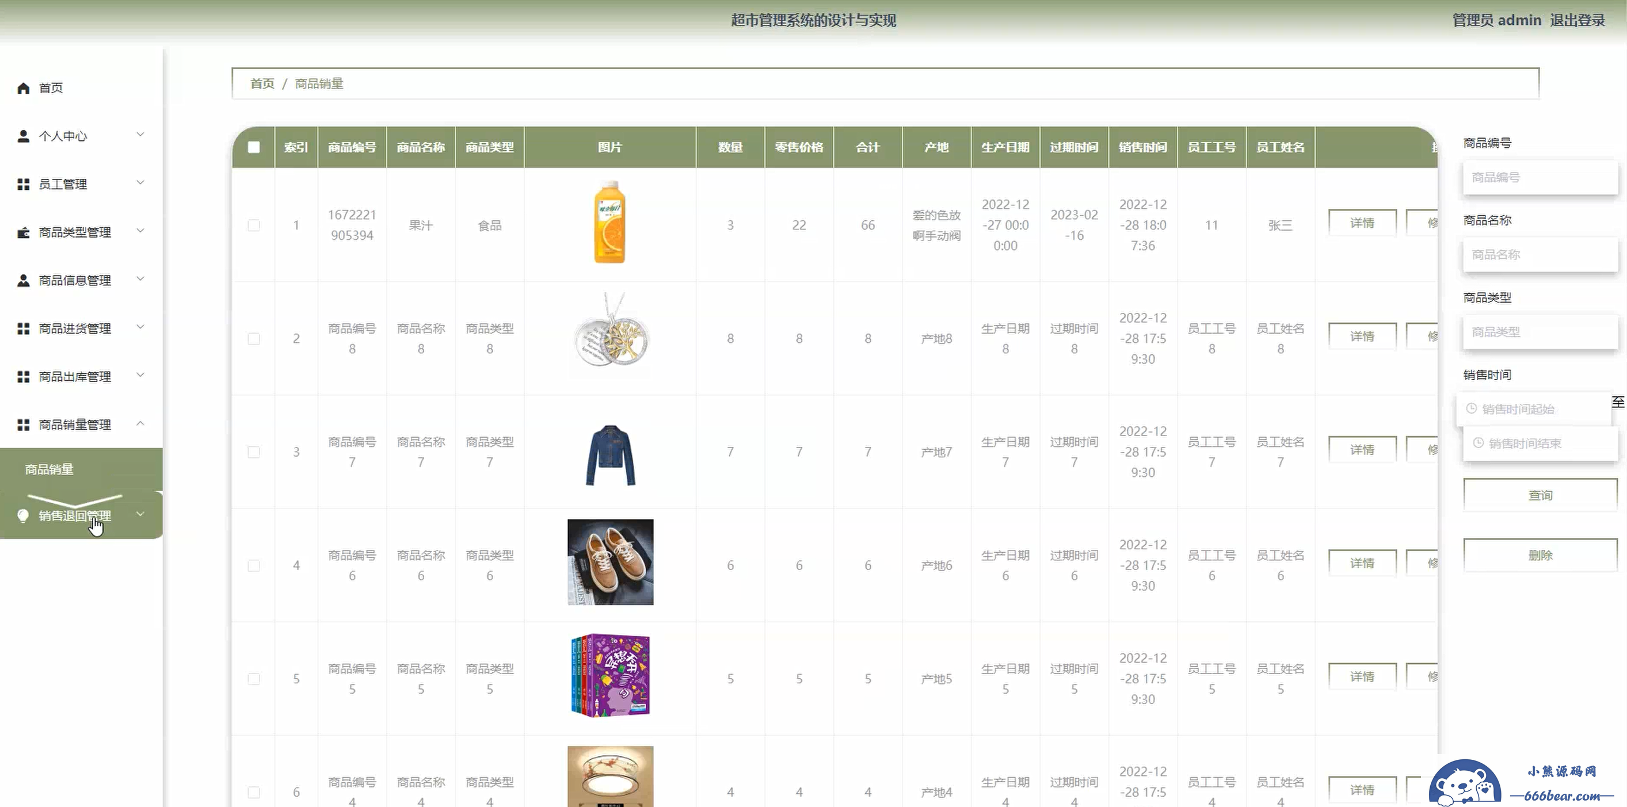Screen dimensions: 1627x807
Task: Check the row with 商品名称4
Action: point(254,792)
